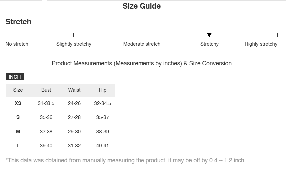Click the M waist measurement 29-30

click(x=74, y=132)
